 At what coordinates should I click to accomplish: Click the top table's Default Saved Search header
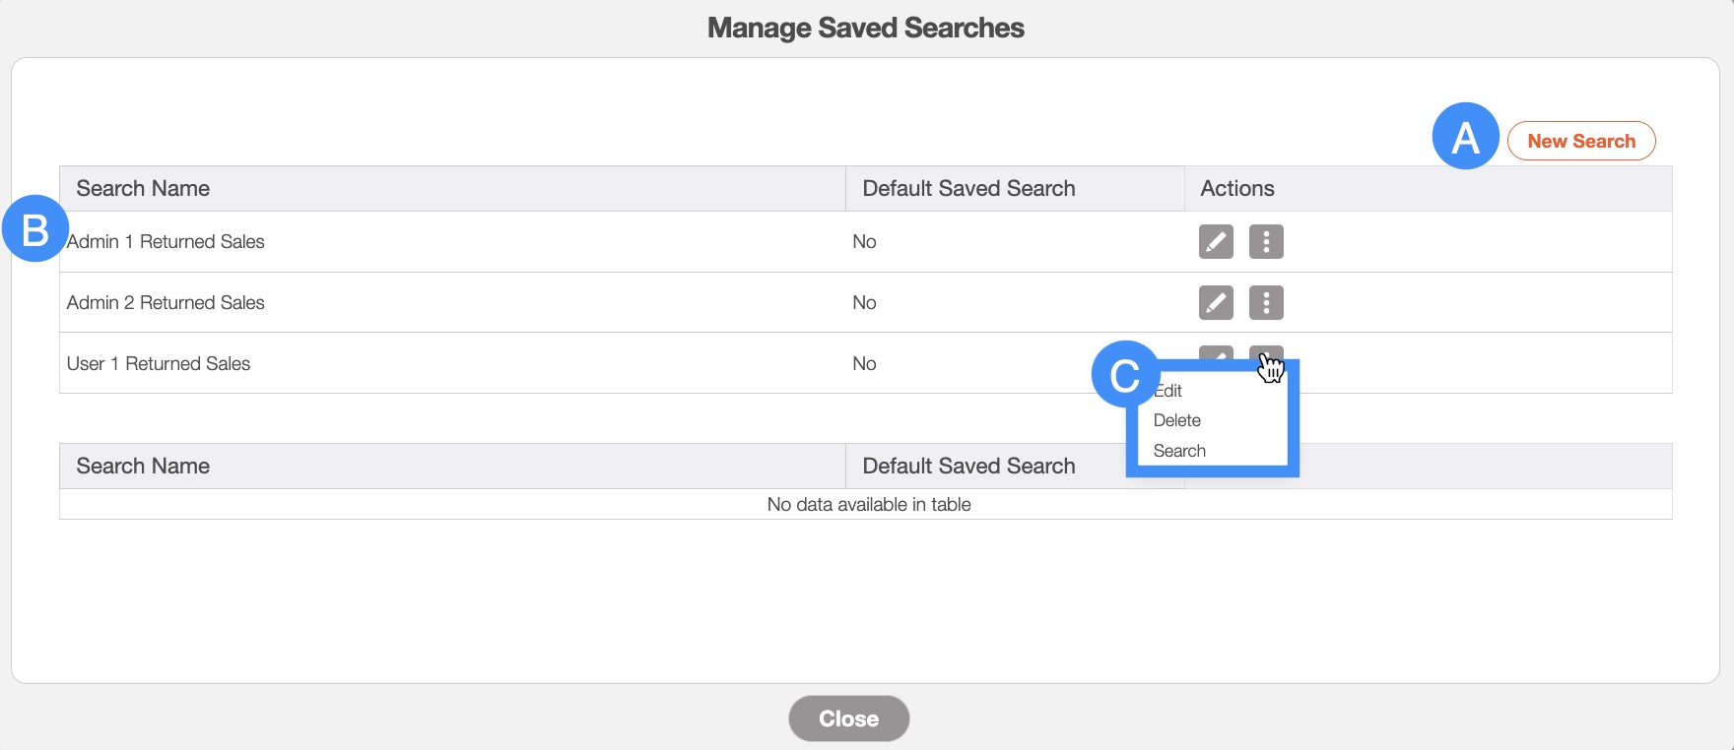(x=968, y=189)
